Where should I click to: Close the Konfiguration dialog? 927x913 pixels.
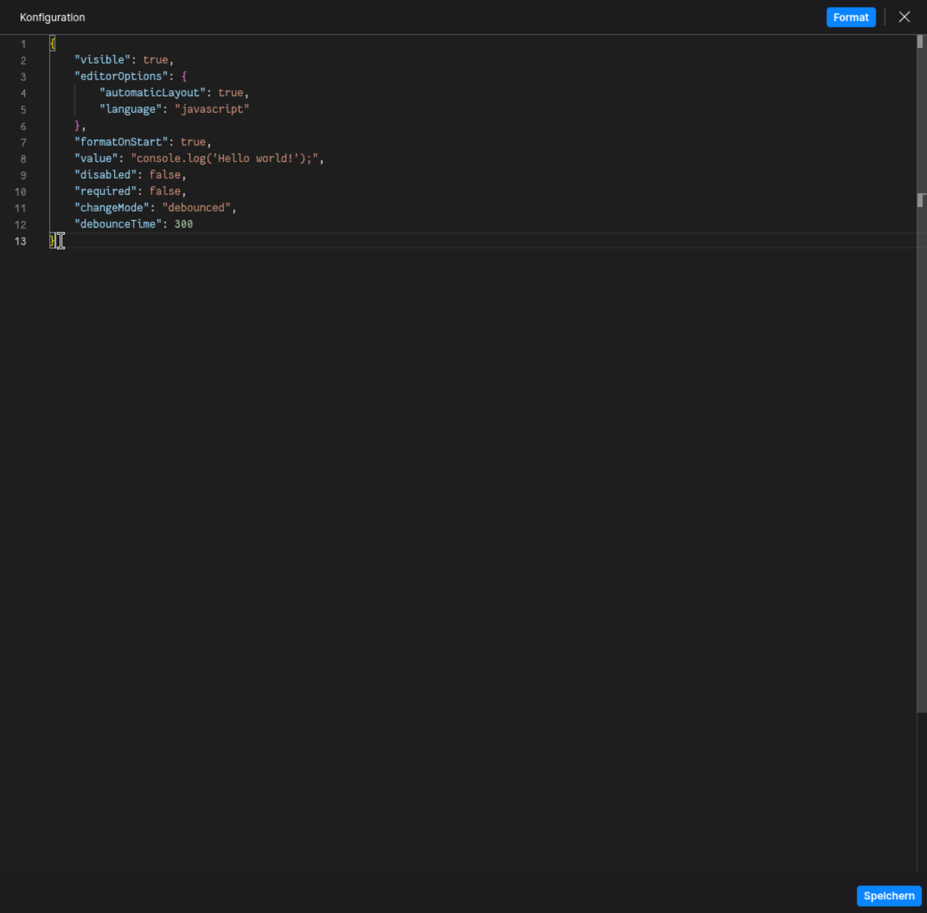[904, 17]
